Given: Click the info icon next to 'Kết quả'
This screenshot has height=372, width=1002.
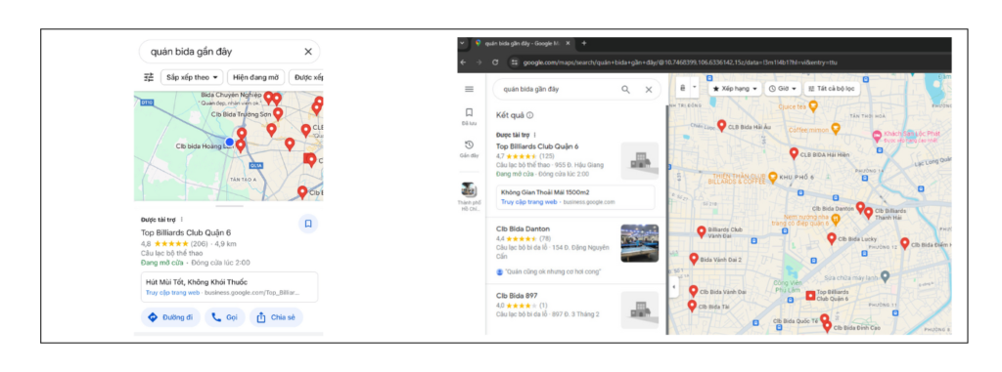Looking at the screenshot, I should (529, 115).
